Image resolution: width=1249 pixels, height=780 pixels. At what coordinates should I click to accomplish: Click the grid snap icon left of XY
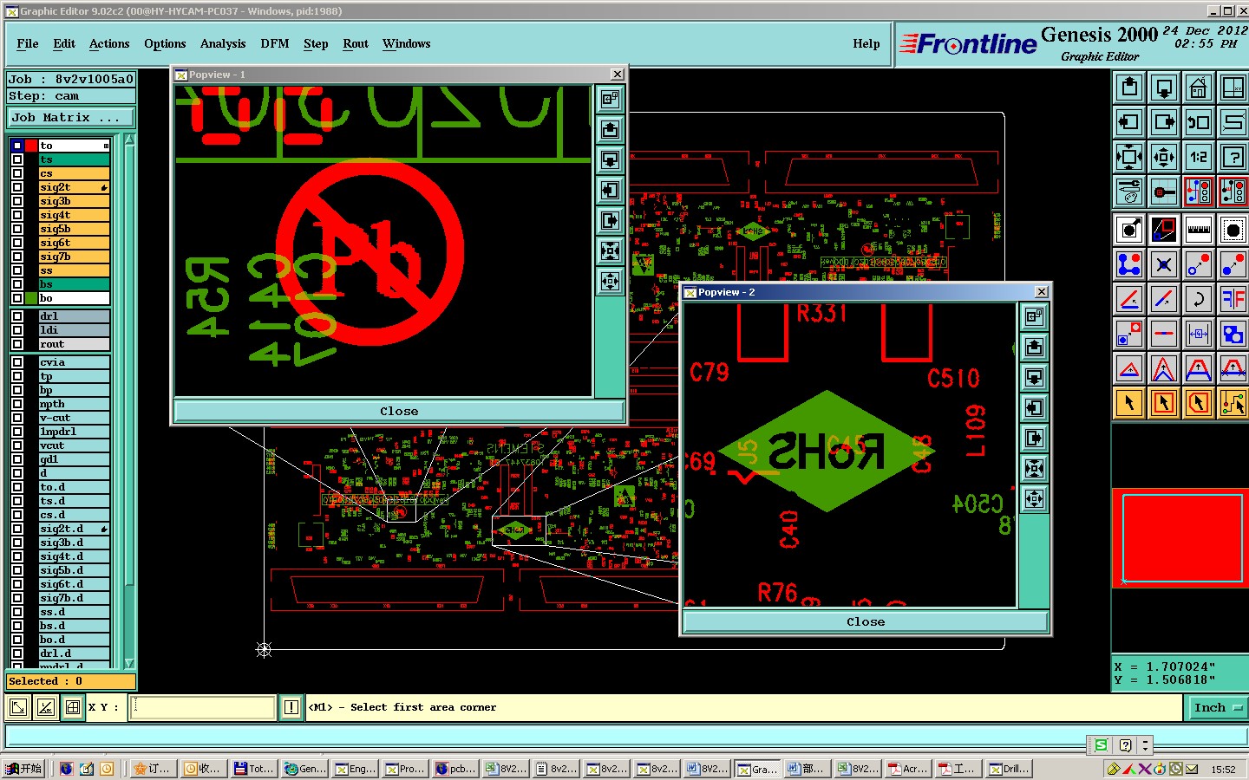pos(73,707)
